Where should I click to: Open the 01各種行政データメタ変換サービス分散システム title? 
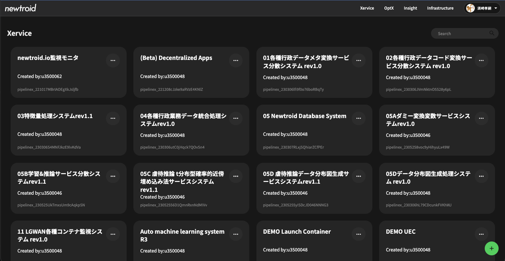(306, 62)
